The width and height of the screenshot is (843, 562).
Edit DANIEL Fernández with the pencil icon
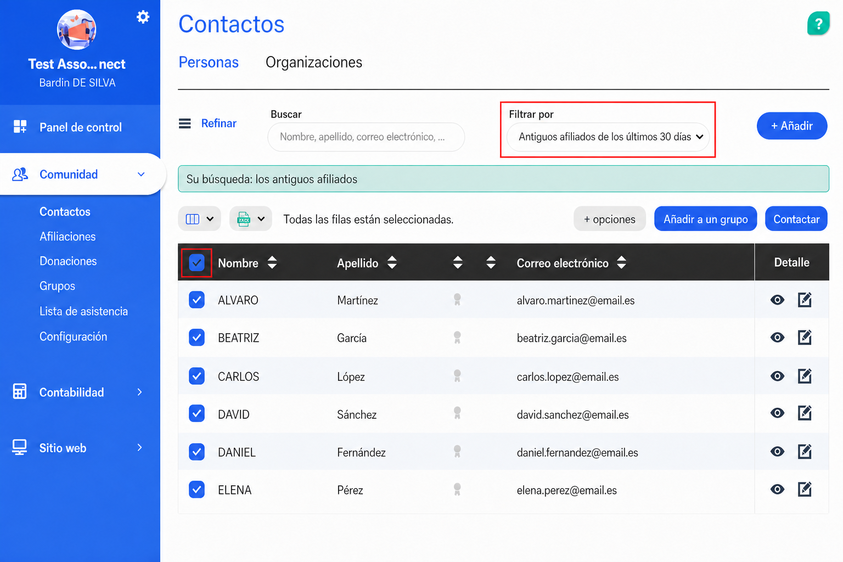(x=805, y=451)
